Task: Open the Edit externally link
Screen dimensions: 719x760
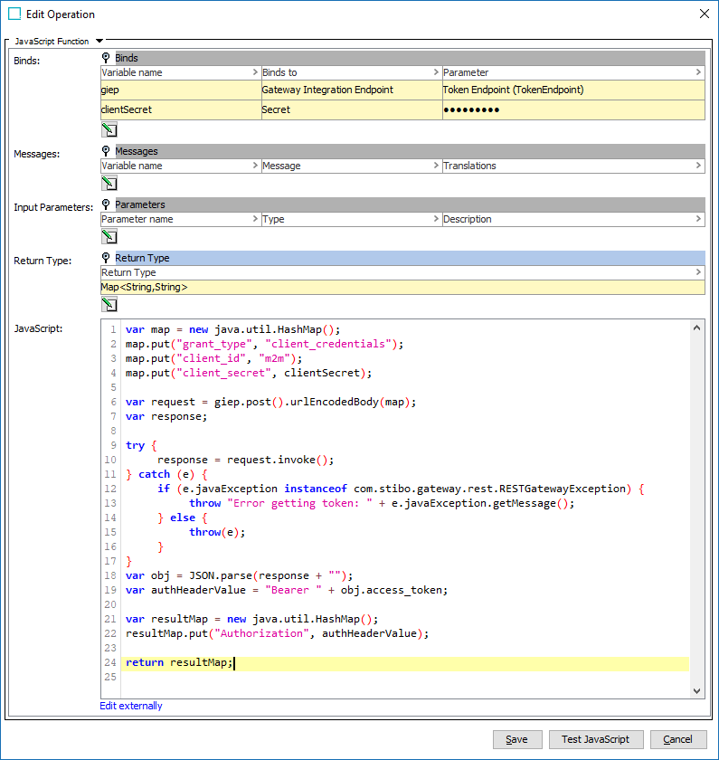Action: coord(131,706)
